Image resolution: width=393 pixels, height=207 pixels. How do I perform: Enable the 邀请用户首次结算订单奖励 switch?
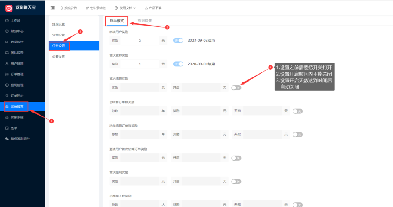(236, 158)
